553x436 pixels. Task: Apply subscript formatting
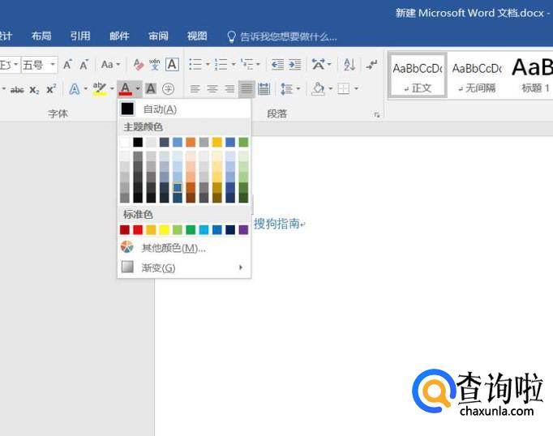click(34, 89)
